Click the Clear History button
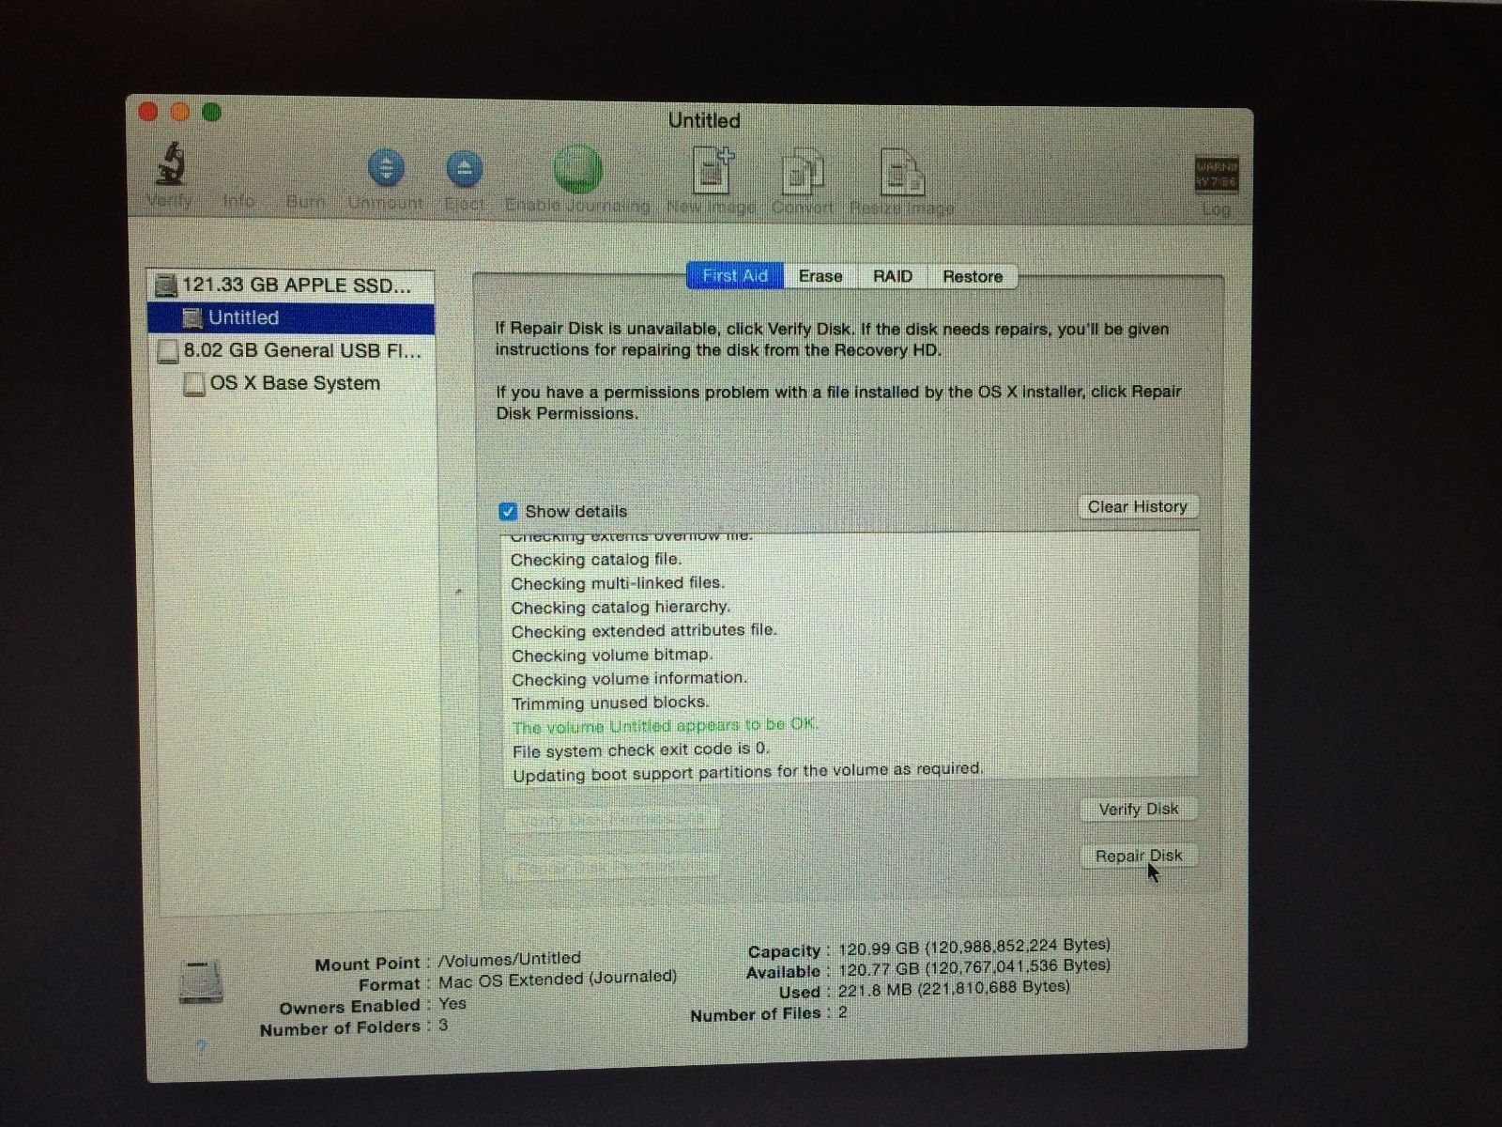This screenshot has width=1502, height=1127. click(1138, 507)
